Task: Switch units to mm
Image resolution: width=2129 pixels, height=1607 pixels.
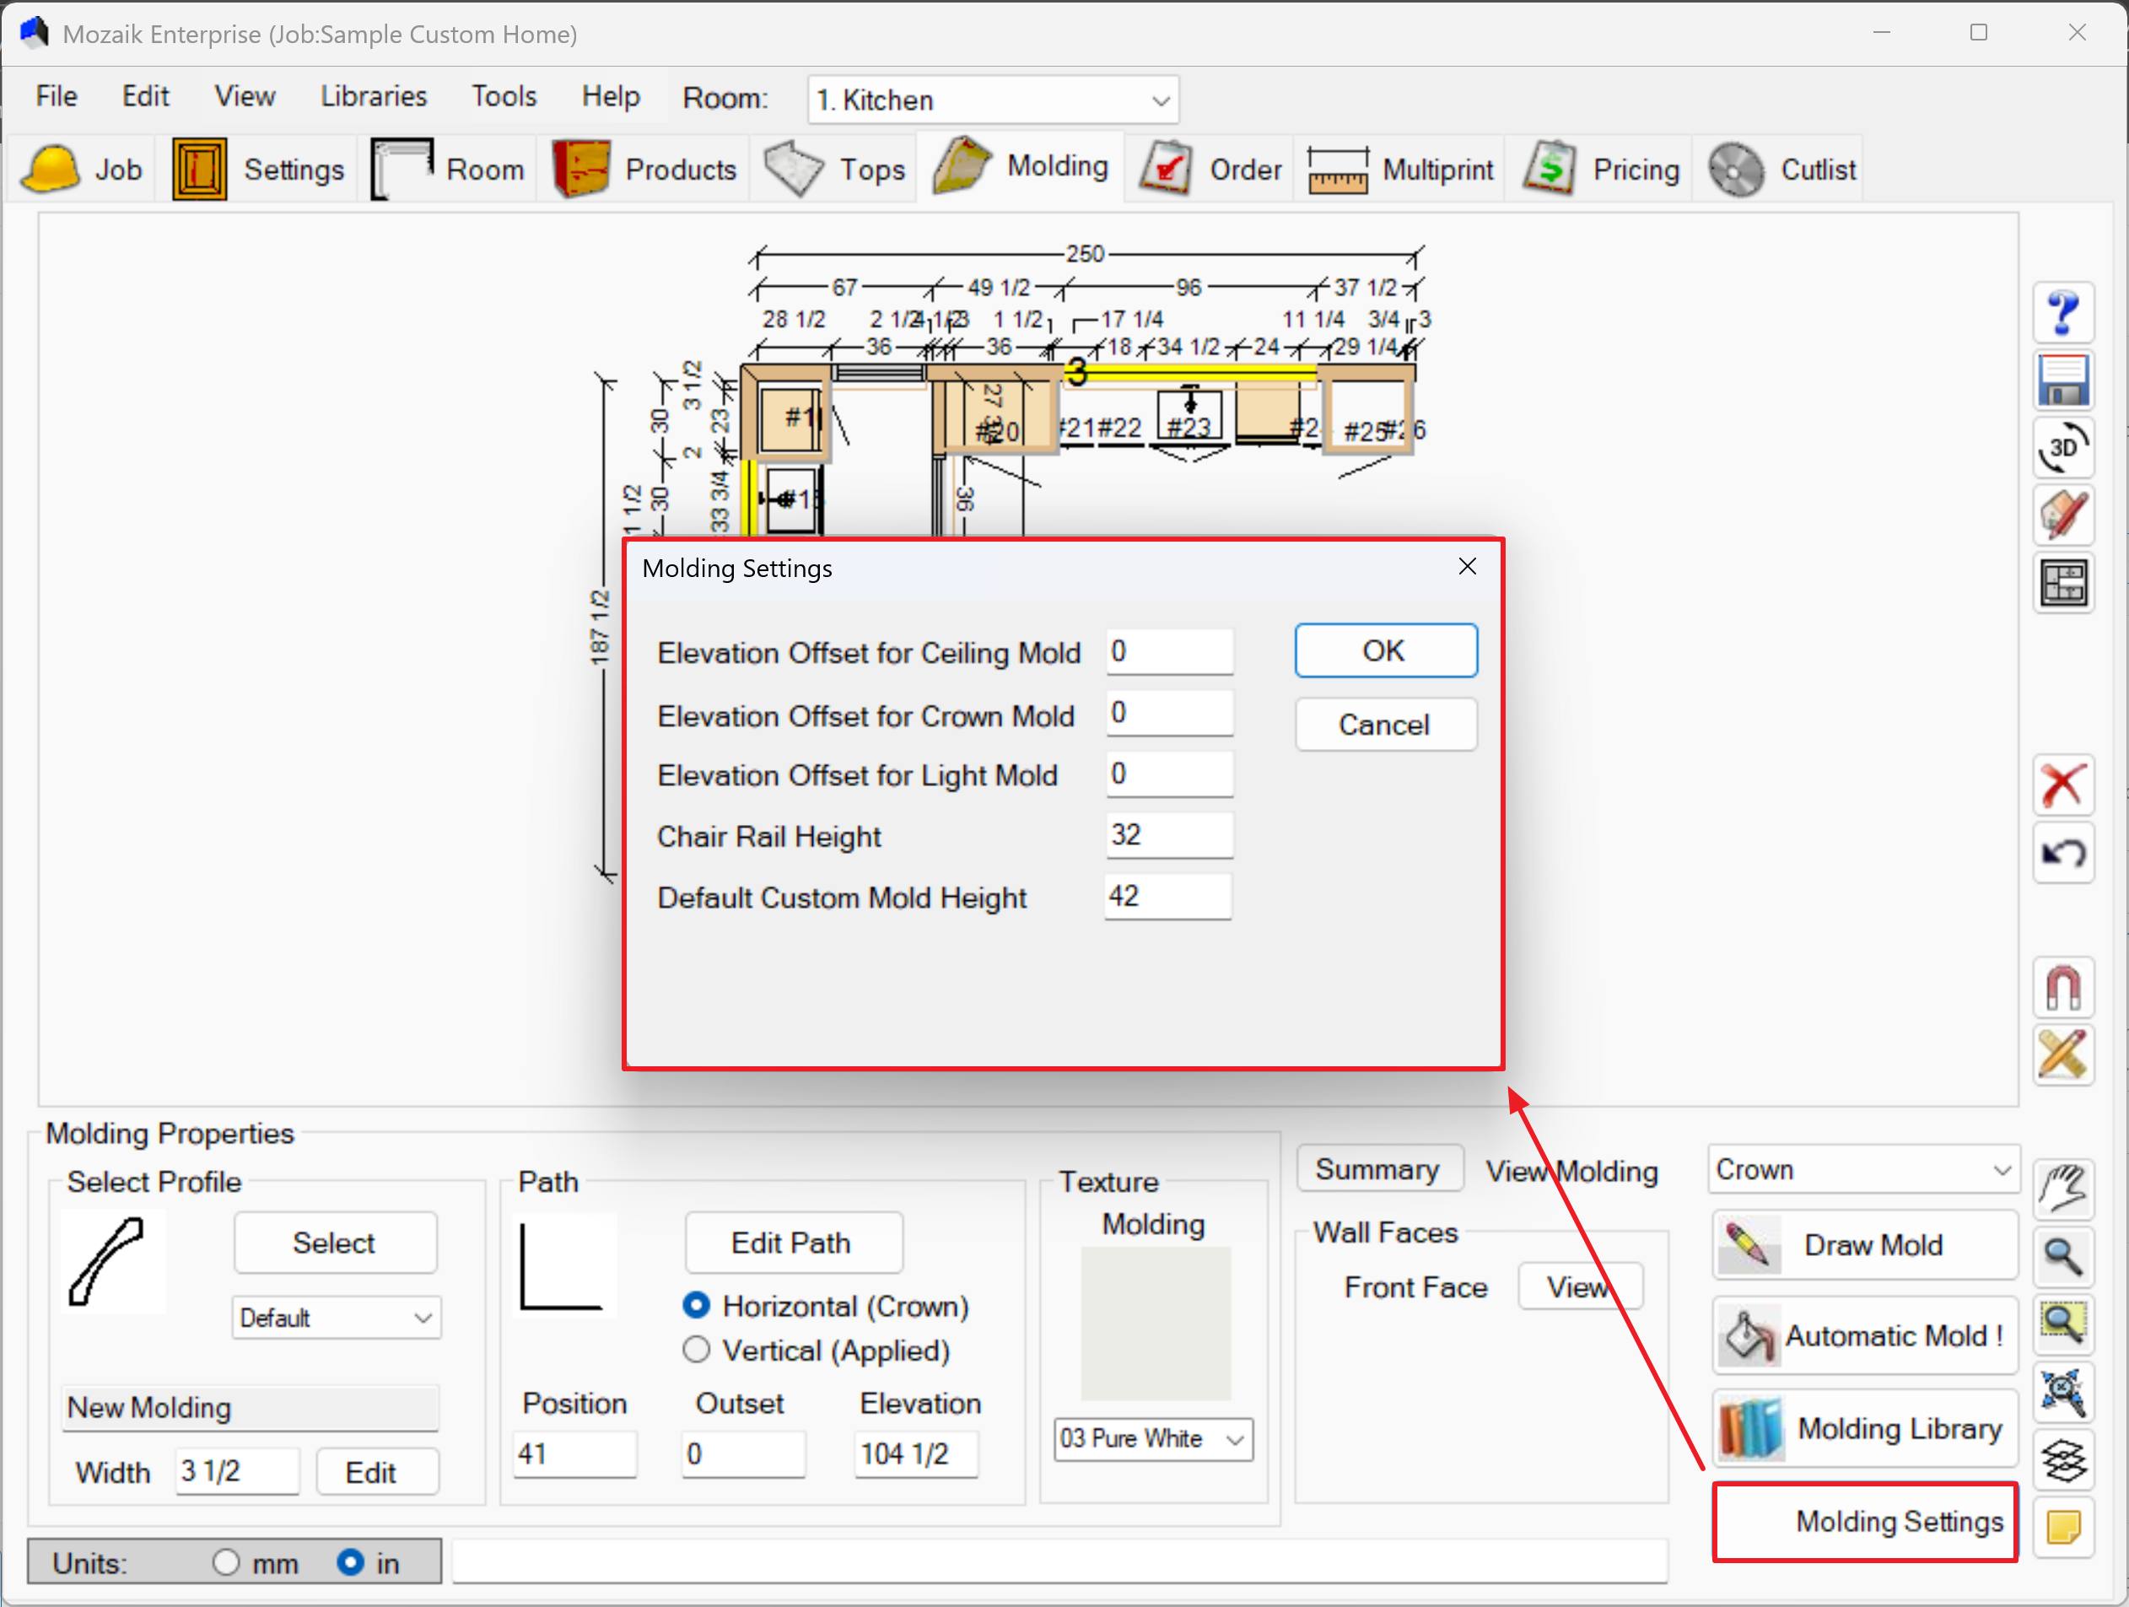Action: [226, 1561]
